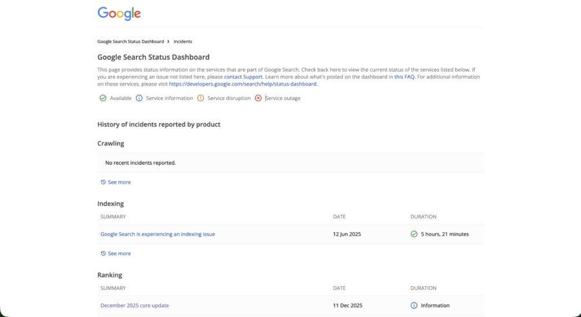Click DURATION column header in Indexing table
The image size is (581, 317).
click(423, 216)
